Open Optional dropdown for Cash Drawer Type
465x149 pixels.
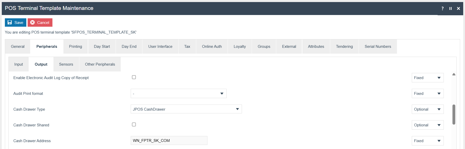point(427,109)
